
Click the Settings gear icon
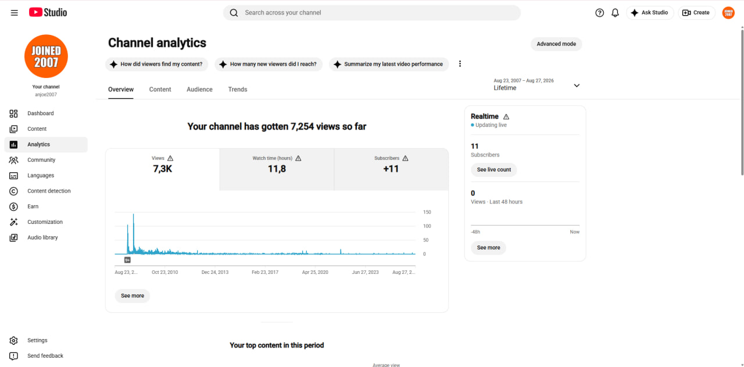[14, 340]
